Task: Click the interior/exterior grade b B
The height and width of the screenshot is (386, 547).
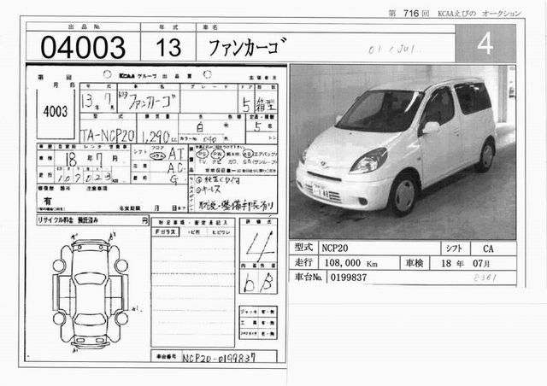Action: tap(258, 283)
